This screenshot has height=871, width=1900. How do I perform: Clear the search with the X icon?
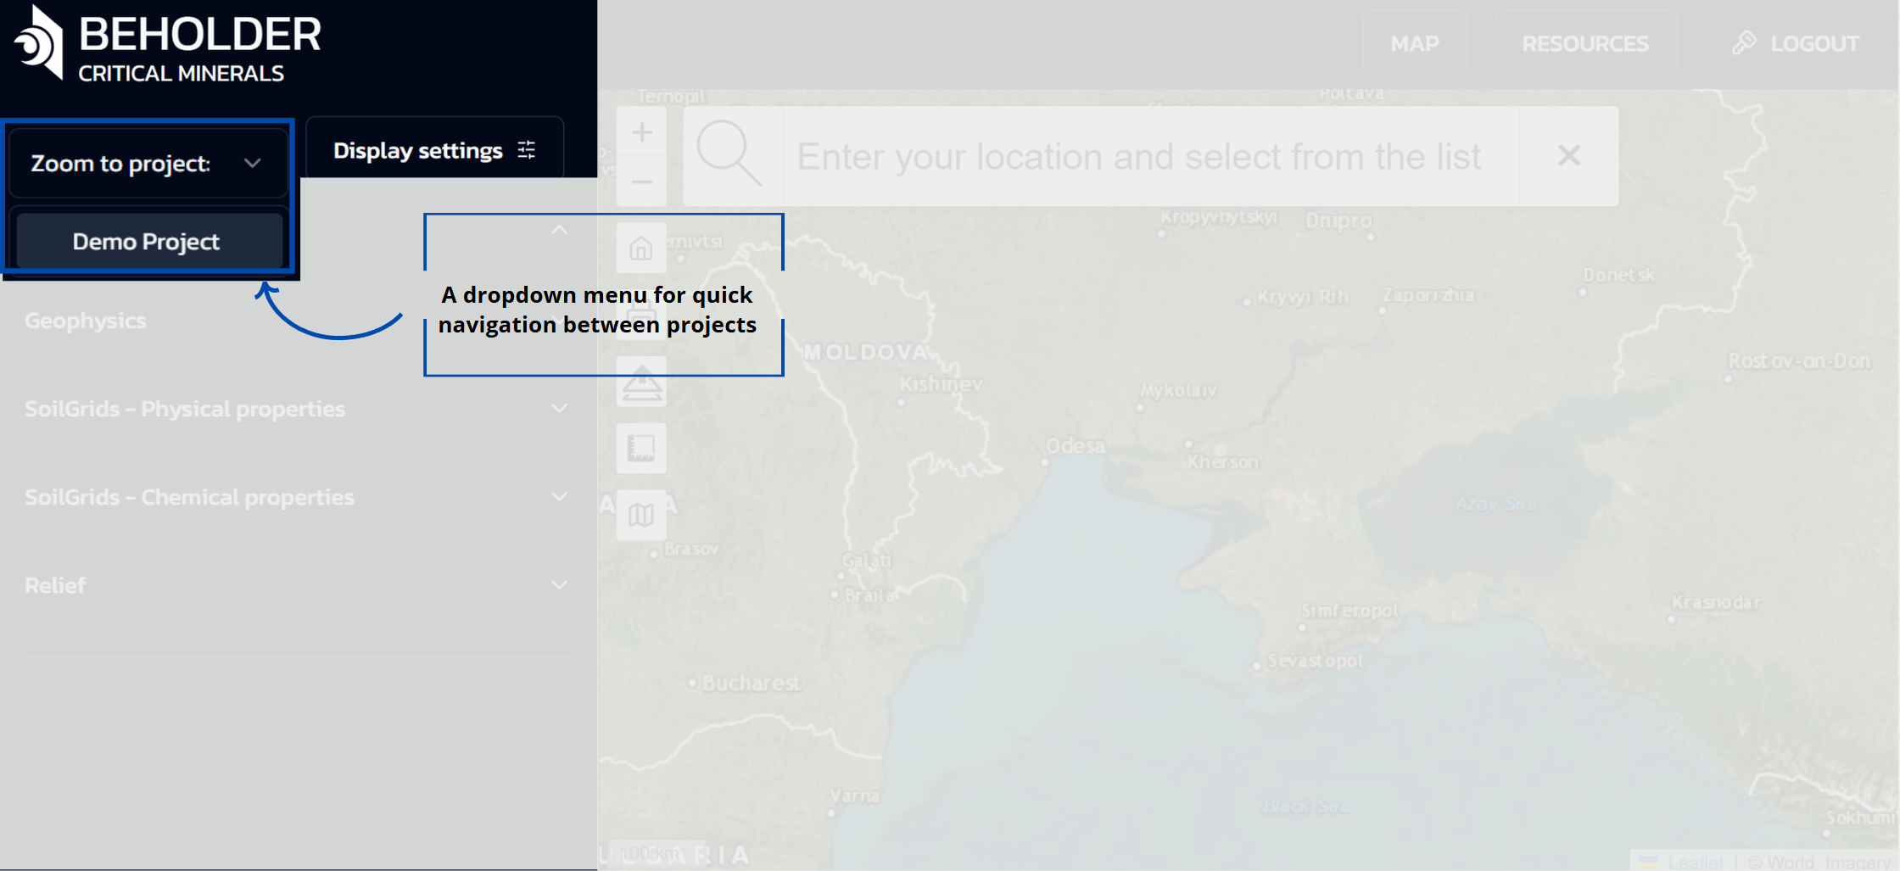click(1568, 155)
